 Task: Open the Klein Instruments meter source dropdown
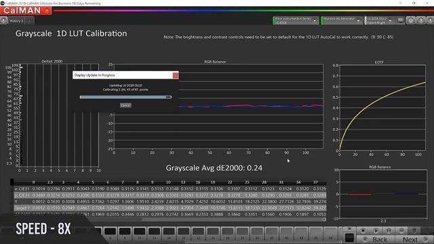296,20
